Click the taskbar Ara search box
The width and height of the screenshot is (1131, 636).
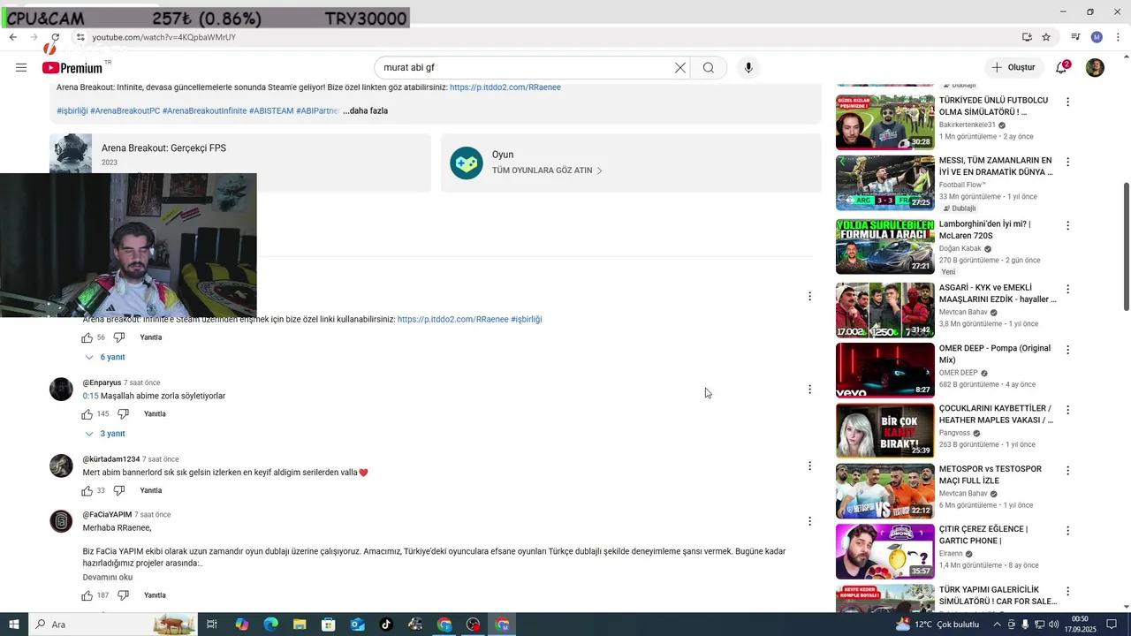[115, 625]
